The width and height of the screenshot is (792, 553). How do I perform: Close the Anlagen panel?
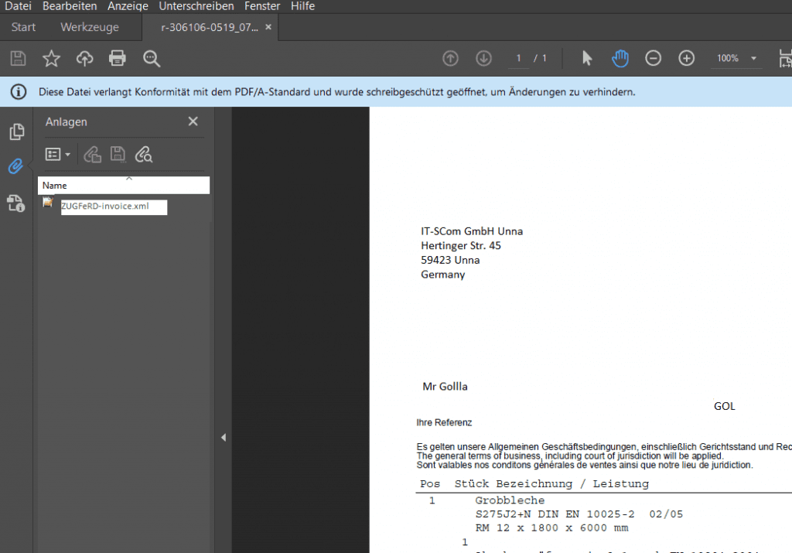193,121
